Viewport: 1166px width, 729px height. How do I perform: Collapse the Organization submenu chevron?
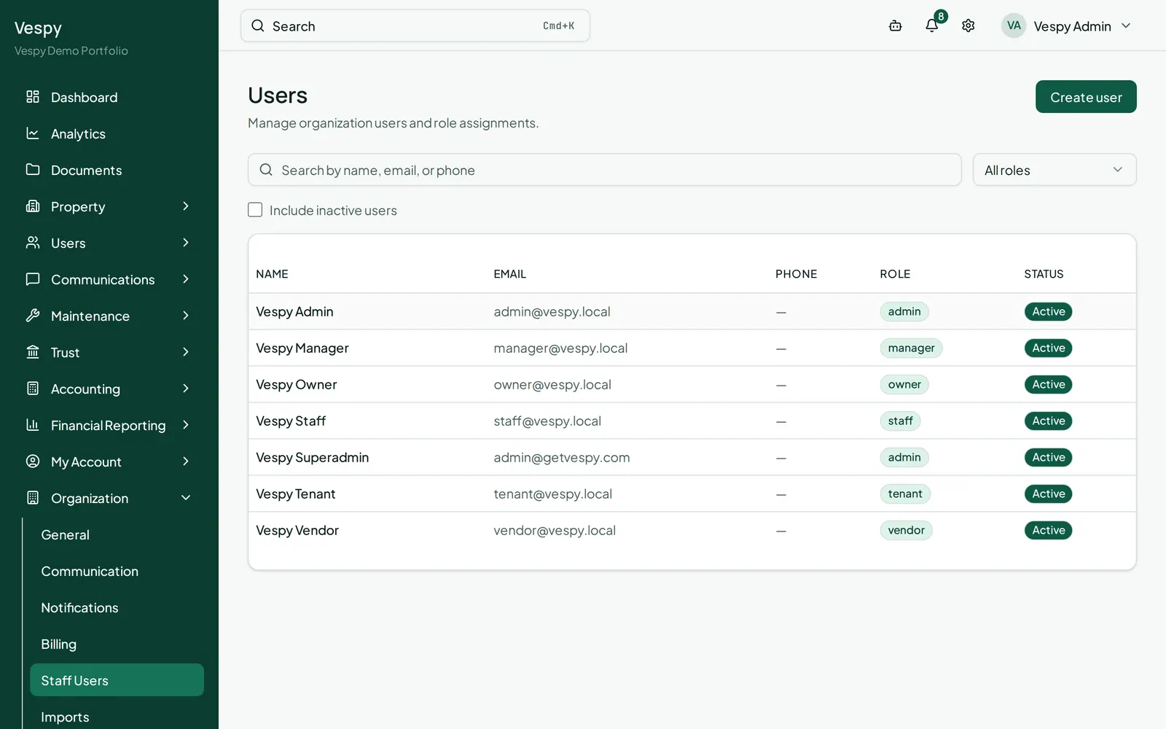[x=186, y=498]
